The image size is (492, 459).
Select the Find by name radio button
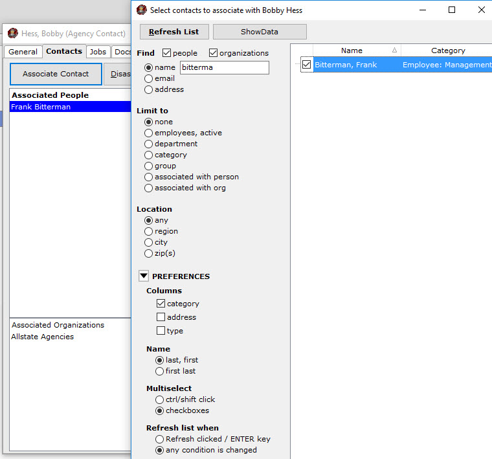[148, 67]
